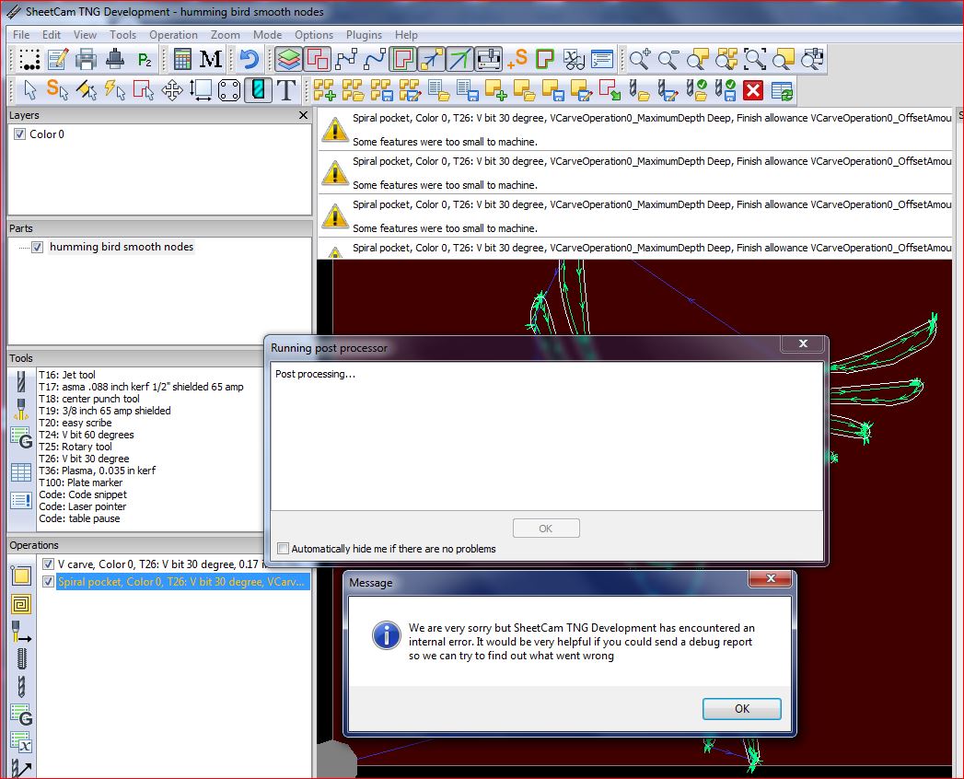Open the Help menu
The image size is (964, 779).
tap(406, 35)
